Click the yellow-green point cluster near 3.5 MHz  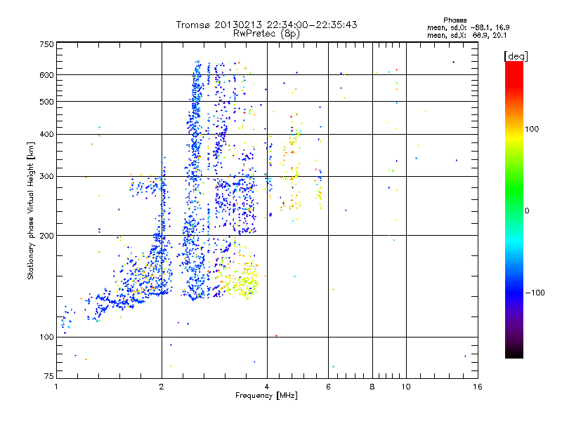click(x=244, y=281)
